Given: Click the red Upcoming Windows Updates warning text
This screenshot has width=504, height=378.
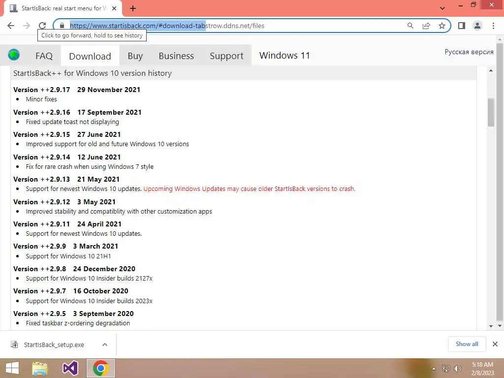Looking at the screenshot, I should pos(250,189).
